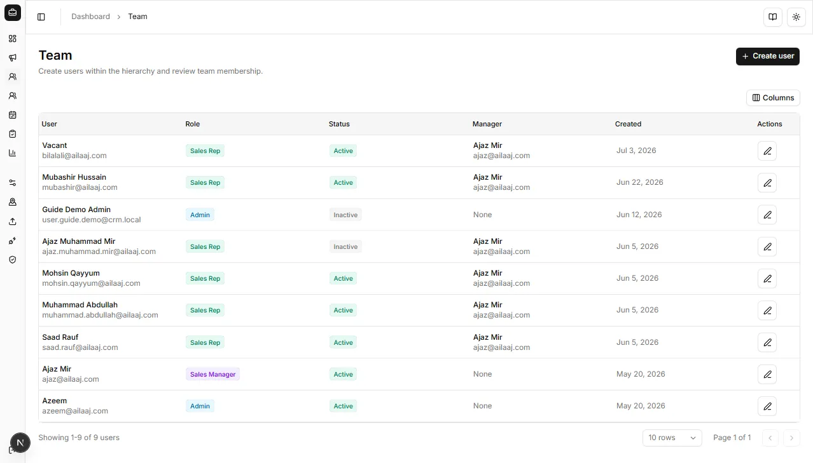
Task: Edit Saad Rauf using the pencil icon
Action: coord(767,342)
